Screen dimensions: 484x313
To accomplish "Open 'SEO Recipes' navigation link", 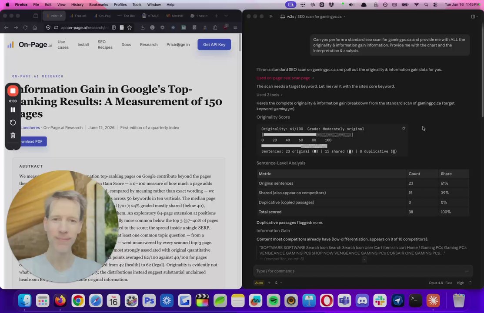I will [x=105, y=44].
